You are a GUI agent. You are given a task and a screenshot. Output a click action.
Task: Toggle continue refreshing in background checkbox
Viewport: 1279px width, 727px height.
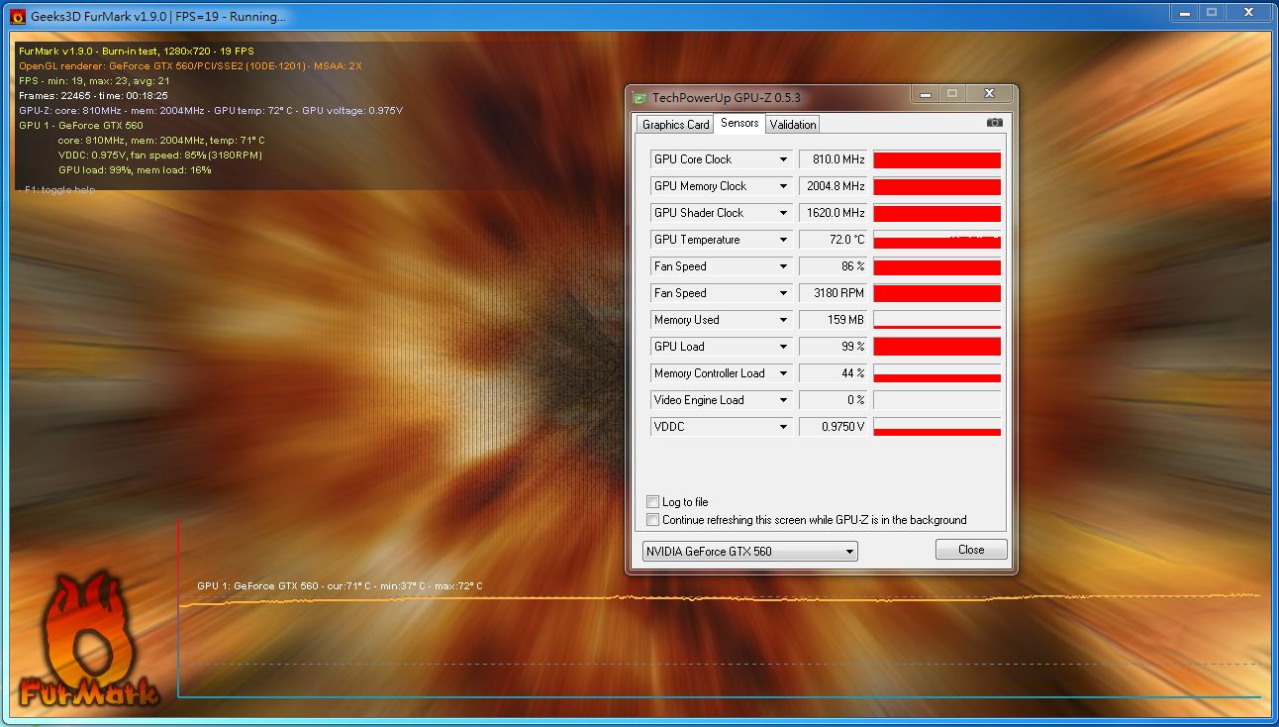(x=652, y=520)
